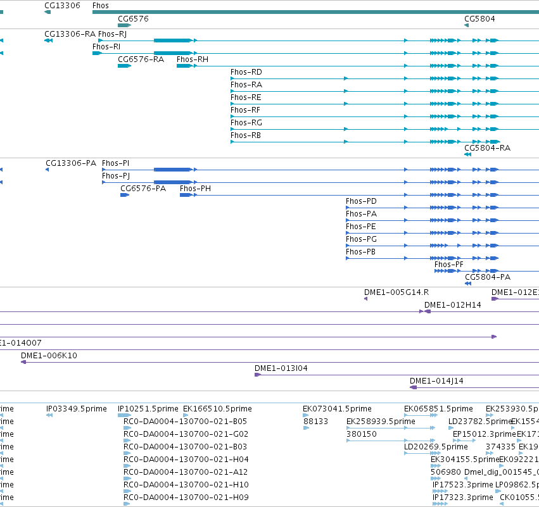
Task: Select the EK304155.5prime EST label
Action: [x=464, y=460]
